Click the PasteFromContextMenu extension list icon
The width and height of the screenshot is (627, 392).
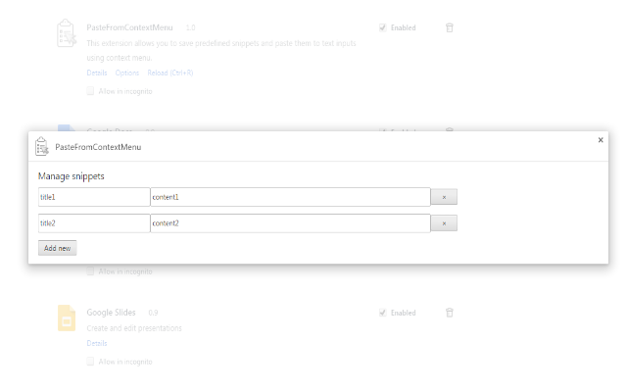tap(67, 33)
